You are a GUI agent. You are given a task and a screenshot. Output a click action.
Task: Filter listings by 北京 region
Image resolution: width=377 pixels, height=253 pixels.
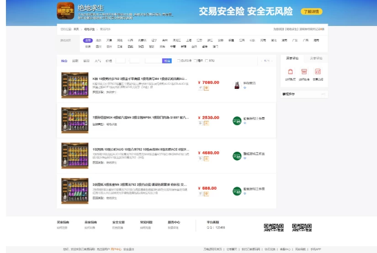(99, 40)
